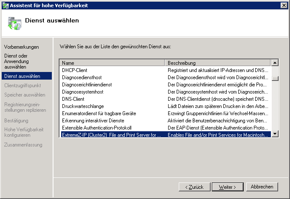Screen dimensions: 290x199
Task: Click the description 'Registriert und aktualisiert IP-Adressen'
Action: (218, 70)
